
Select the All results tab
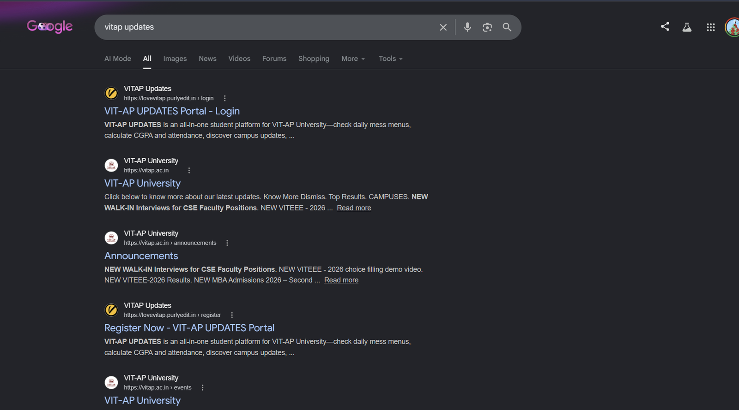pos(147,59)
